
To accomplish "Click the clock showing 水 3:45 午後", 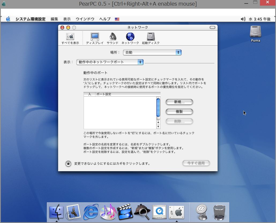I will (260, 19).
